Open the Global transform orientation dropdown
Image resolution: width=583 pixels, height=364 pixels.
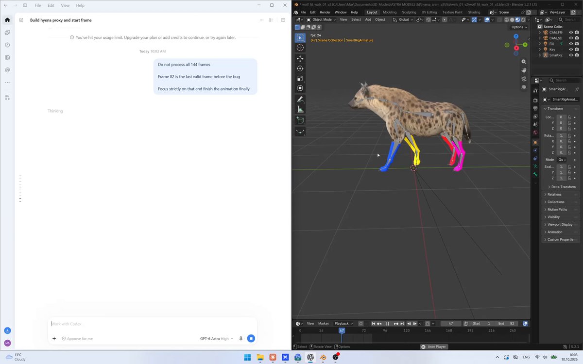403,20
